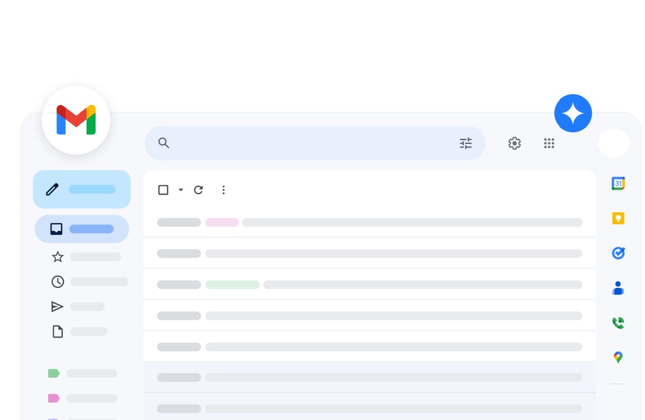Open the Google apps grid

tap(549, 143)
